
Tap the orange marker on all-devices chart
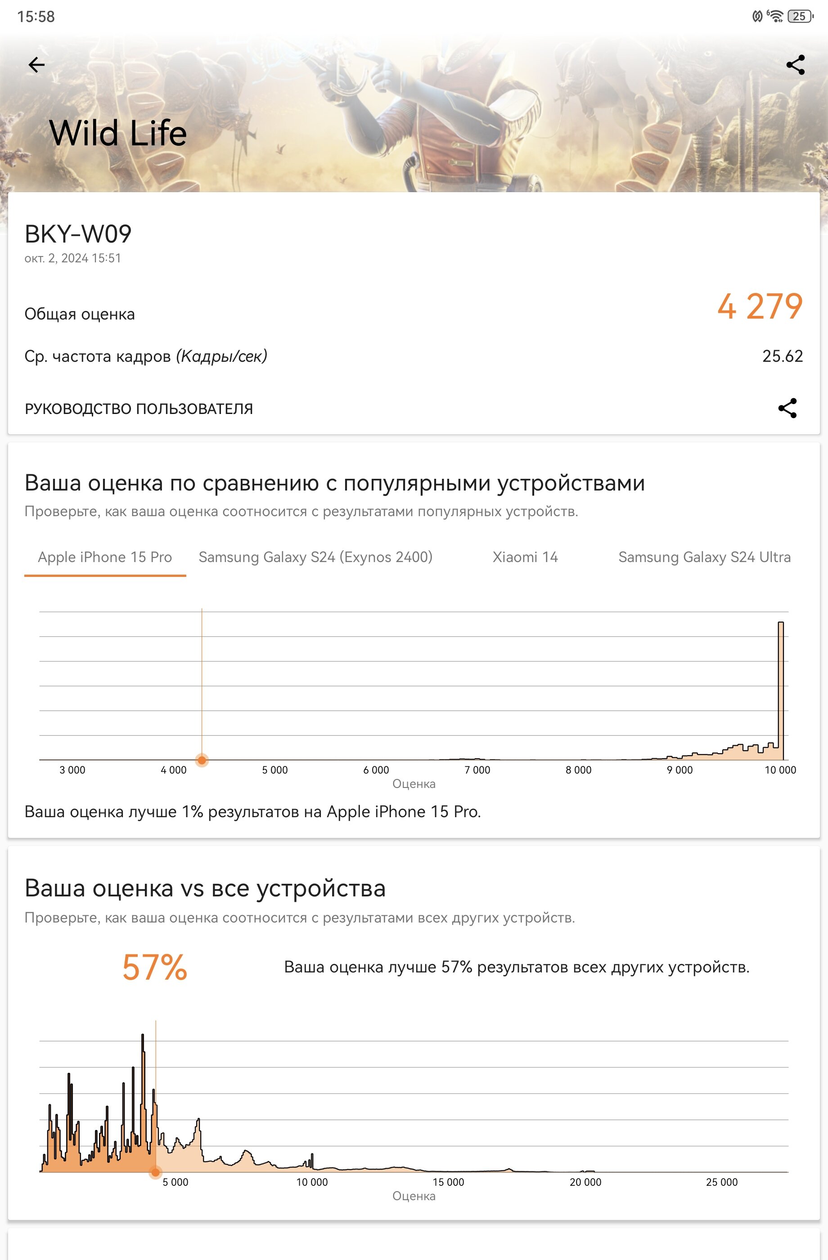155,1172
